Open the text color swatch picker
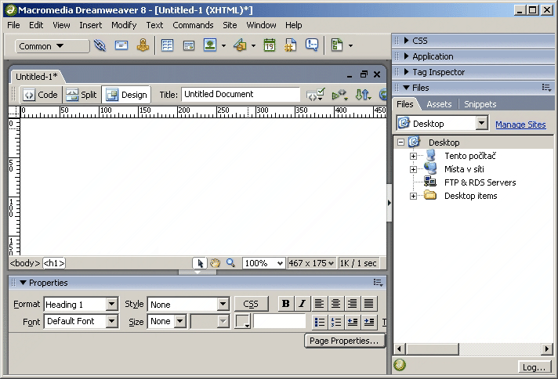The image size is (558, 379). 243,321
